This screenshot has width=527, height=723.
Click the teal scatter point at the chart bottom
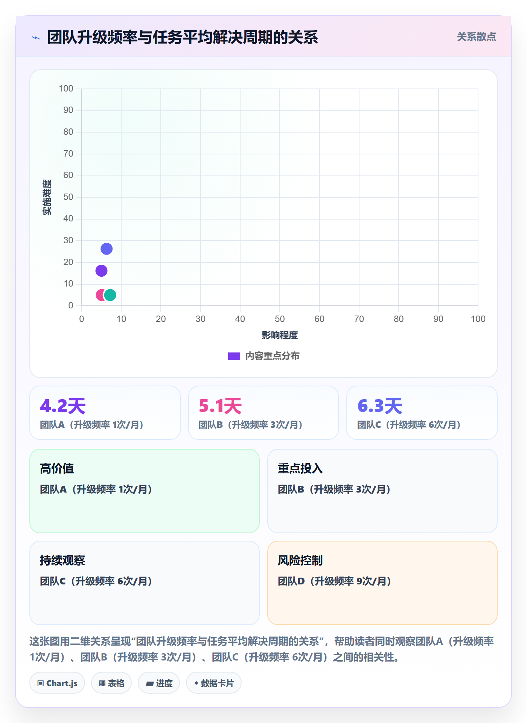click(x=110, y=295)
